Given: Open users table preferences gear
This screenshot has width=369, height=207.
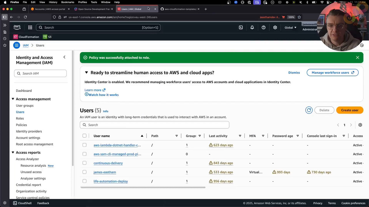Looking at the screenshot, I should [x=360, y=125].
